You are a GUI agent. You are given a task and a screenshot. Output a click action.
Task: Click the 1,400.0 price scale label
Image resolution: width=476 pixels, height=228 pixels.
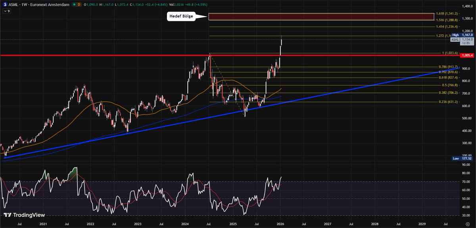click(467, 6)
